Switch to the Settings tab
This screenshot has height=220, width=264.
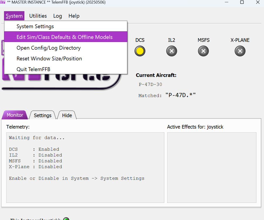43,115
